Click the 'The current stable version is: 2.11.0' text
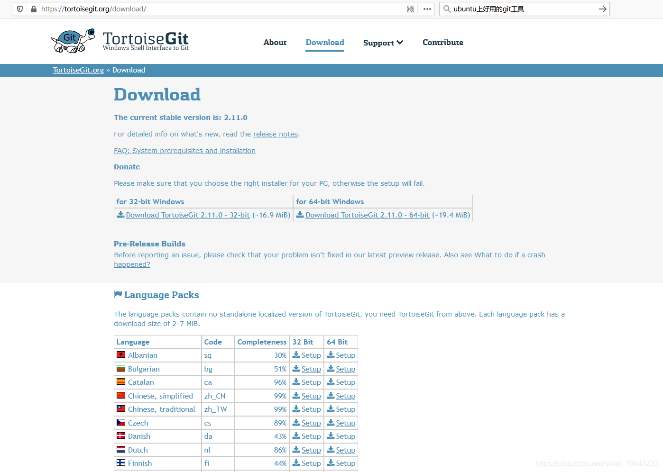 click(x=181, y=118)
